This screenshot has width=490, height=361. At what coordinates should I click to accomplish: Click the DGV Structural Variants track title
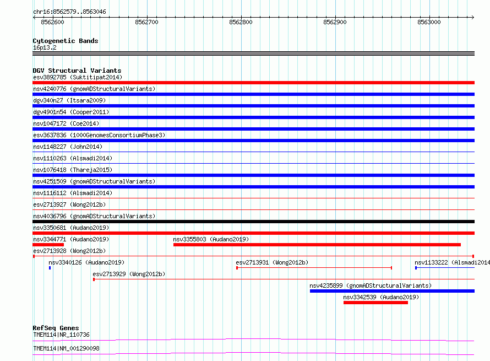pyautogui.click(x=77, y=71)
